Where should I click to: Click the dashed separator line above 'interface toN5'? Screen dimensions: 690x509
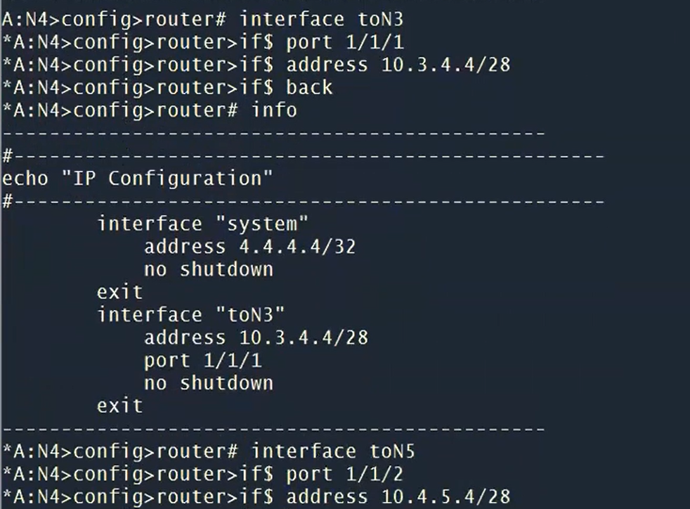coord(274,428)
